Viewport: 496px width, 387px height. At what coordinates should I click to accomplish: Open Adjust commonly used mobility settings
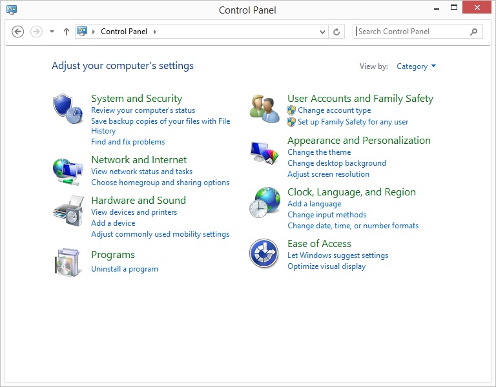coord(160,234)
